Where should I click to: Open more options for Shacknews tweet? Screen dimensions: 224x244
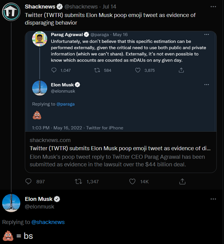tap(213, 7)
